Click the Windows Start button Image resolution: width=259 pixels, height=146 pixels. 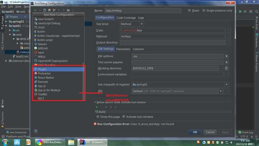(5, 142)
